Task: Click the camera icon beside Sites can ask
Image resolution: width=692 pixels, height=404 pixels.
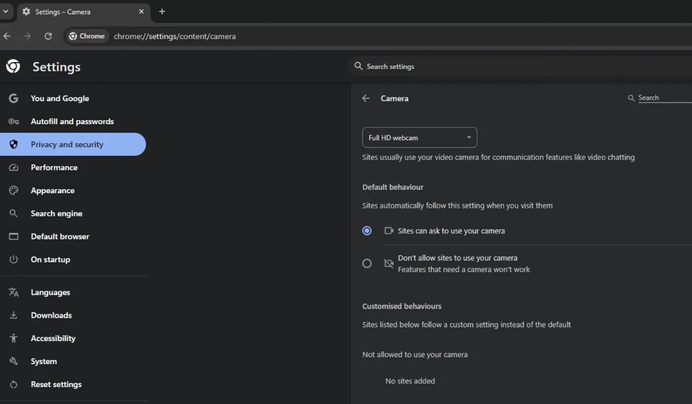Action: tap(389, 230)
